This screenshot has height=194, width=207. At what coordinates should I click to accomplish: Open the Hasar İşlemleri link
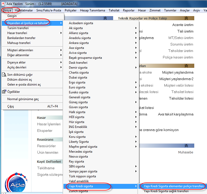[x=49, y=124]
